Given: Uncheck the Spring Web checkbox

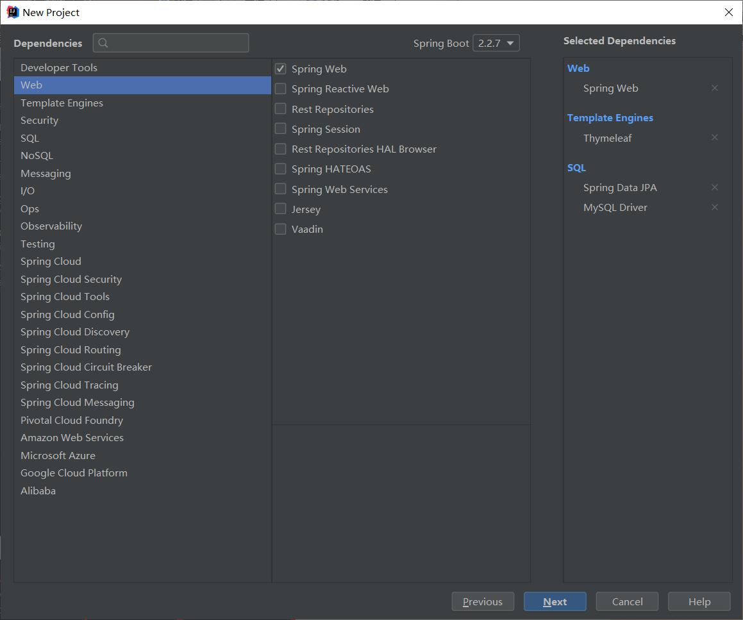Looking at the screenshot, I should [x=281, y=69].
